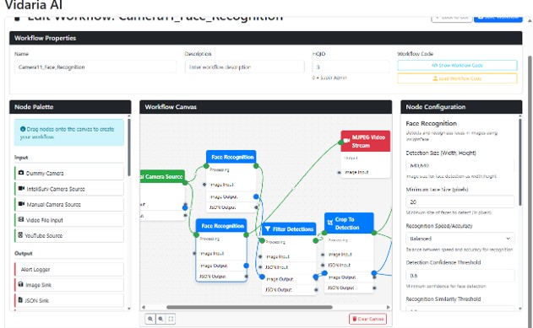Click the Image Sink icon
533x328 pixels.
click(x=21, y=284)
